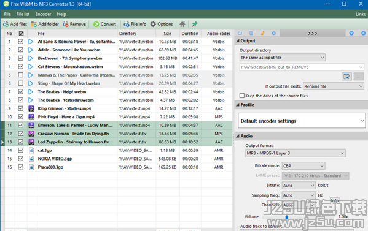Open the If output file exists dropdown

[x=334, y=86]
